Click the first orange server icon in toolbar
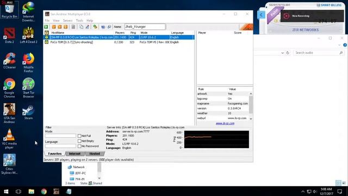The width and height of the screenshot is (348, 196). click(x=54, y=27)
